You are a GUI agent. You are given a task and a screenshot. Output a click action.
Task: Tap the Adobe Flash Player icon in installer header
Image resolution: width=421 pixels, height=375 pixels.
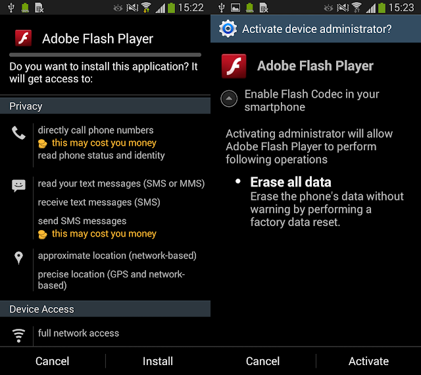(x=24, y=38)
